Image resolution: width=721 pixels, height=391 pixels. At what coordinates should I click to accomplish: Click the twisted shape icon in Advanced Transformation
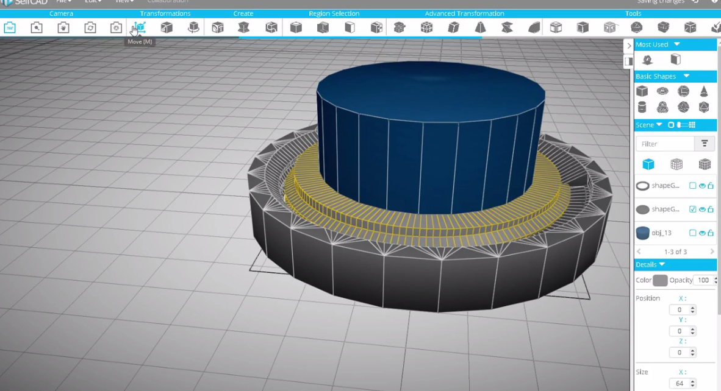point(507,27)
